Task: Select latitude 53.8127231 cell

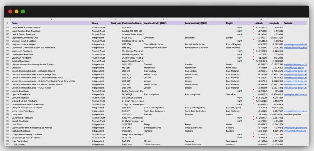Action: pos(261,28)
